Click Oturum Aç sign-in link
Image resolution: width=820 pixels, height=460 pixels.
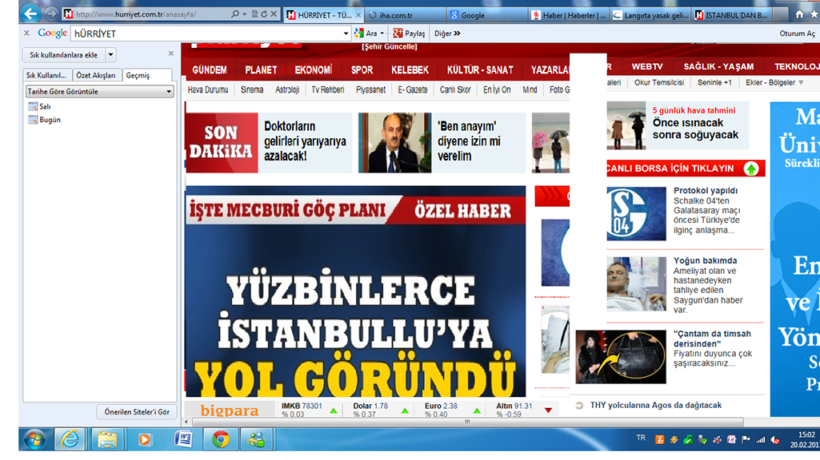(797, 34)
